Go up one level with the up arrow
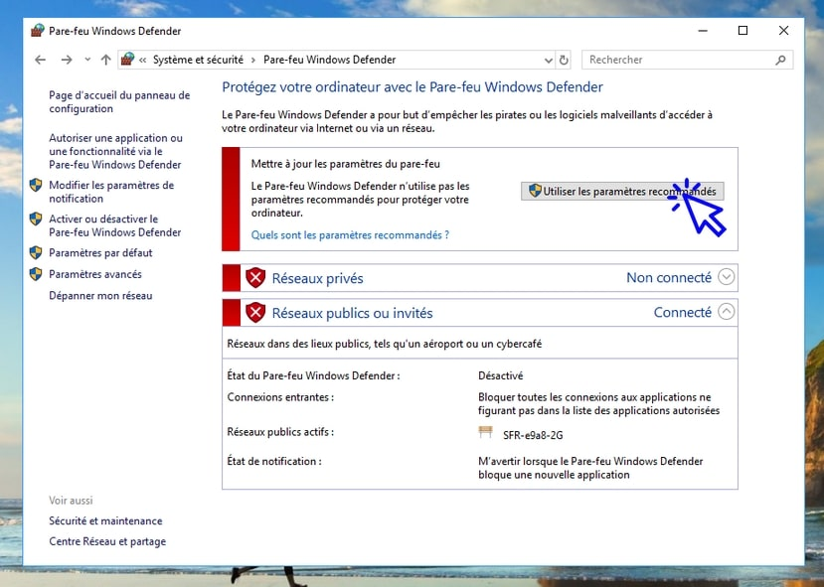 tap(106, 60)
